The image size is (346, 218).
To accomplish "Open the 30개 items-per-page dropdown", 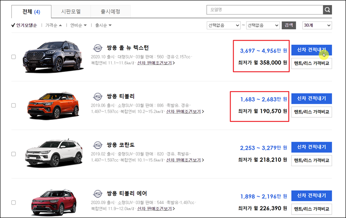I will pyautogui.click(x=317, y=25).
